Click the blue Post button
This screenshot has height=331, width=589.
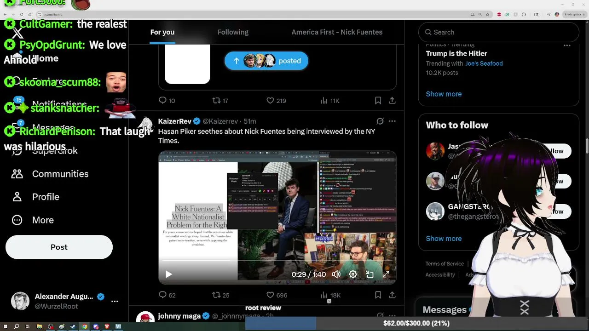click(x=59, y=247)
